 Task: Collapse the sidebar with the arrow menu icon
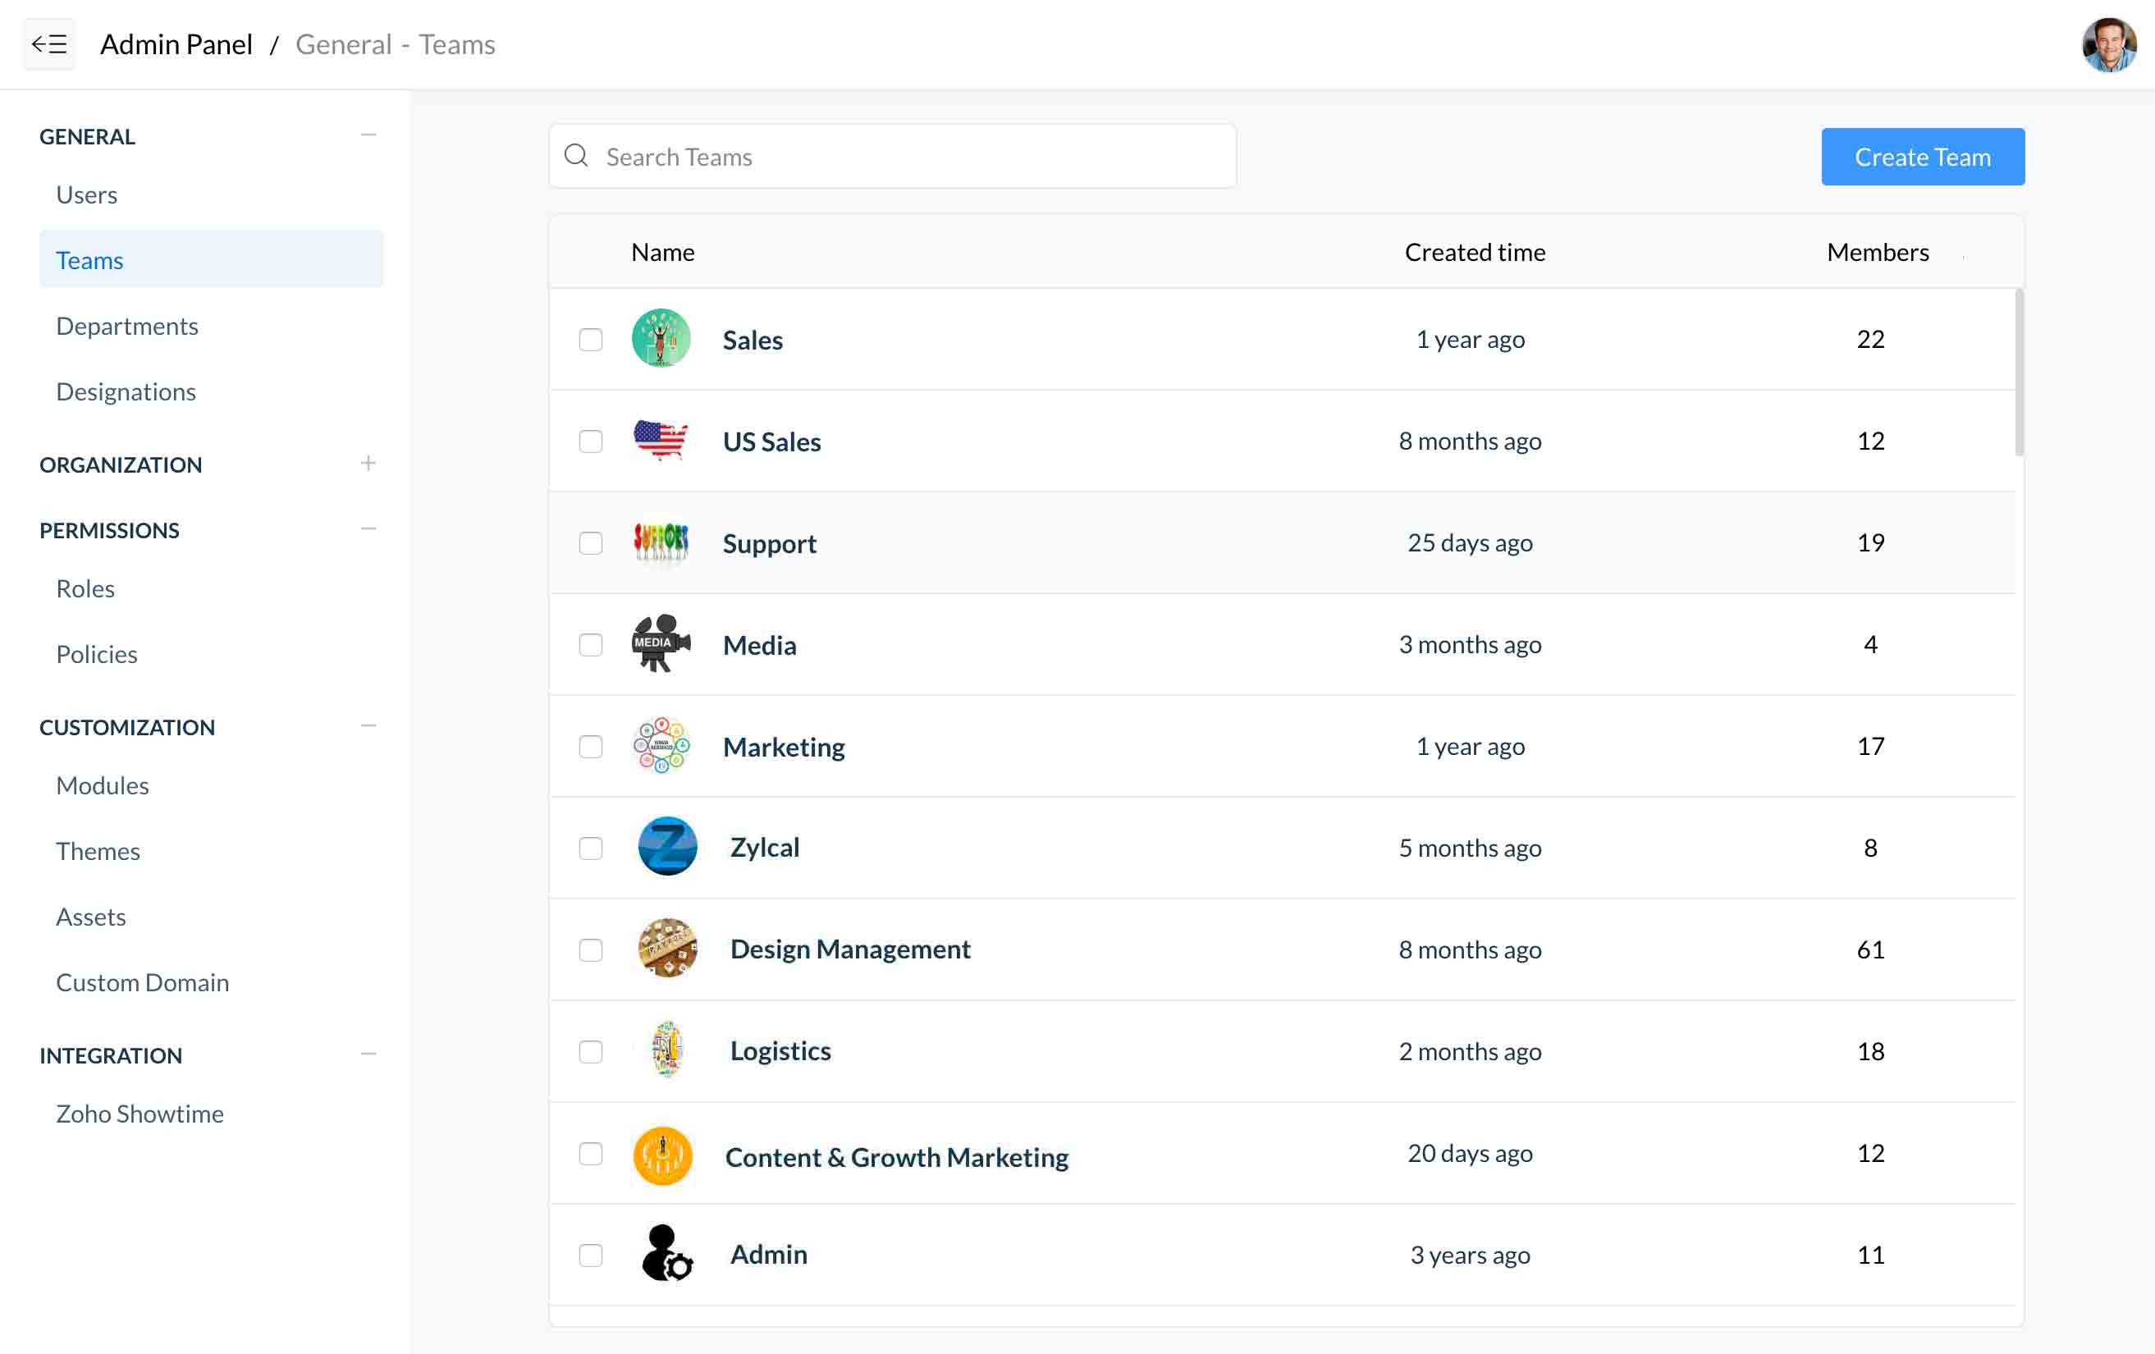point(49,43)
